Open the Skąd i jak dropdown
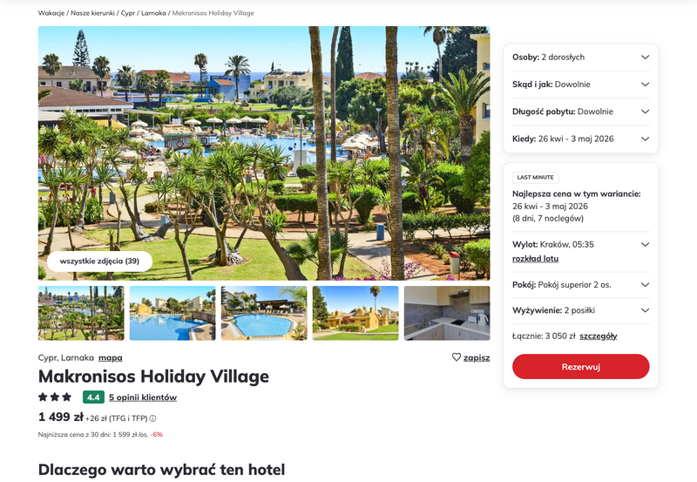 580,85
